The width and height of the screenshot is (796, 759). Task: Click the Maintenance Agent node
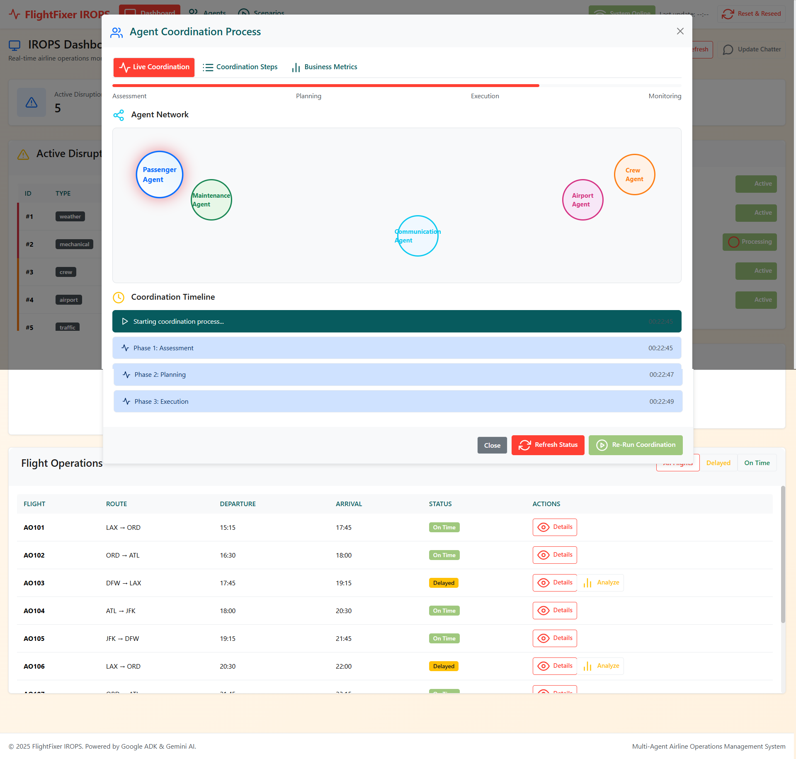[x=211, y=199]
